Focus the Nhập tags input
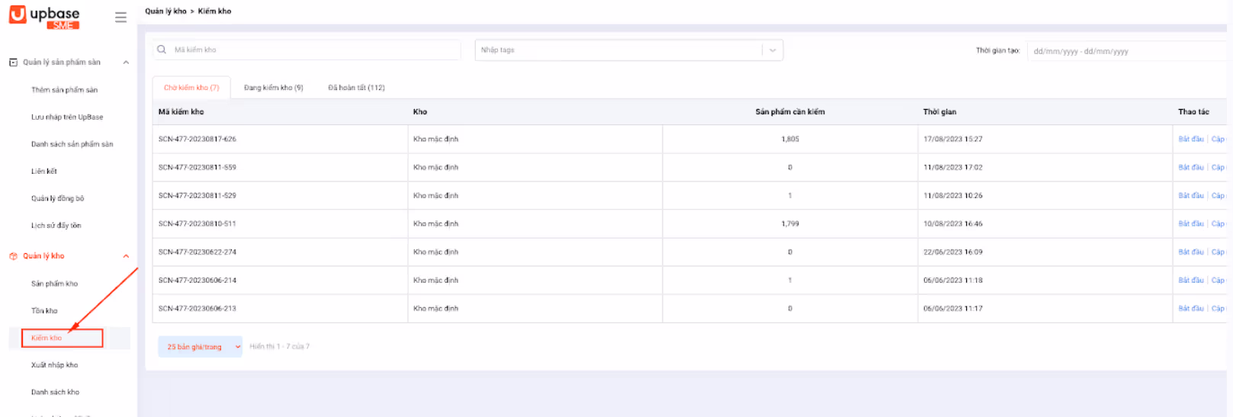The image size is (1233, 417). [619, 50]
